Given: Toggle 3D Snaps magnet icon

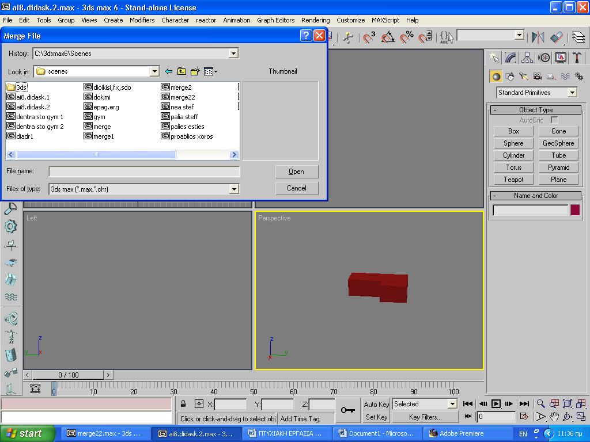Looking at the screenshot, I should coord(369,37).
